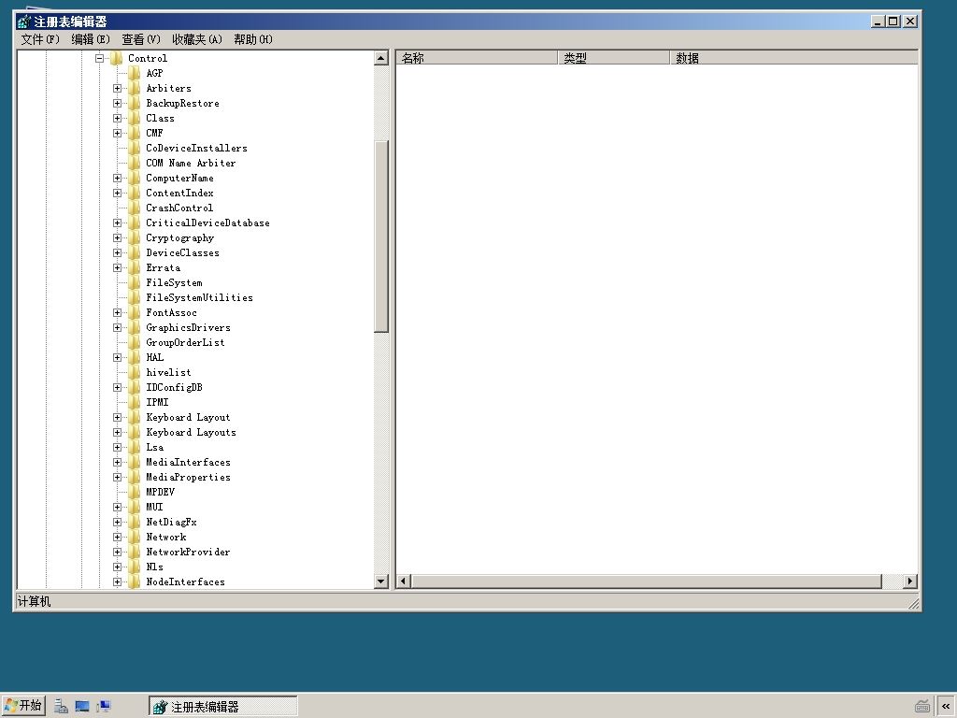This screenshot has width=957, height=718.
Task: Select the MediaInterfaces key
Action: [188, 462]
